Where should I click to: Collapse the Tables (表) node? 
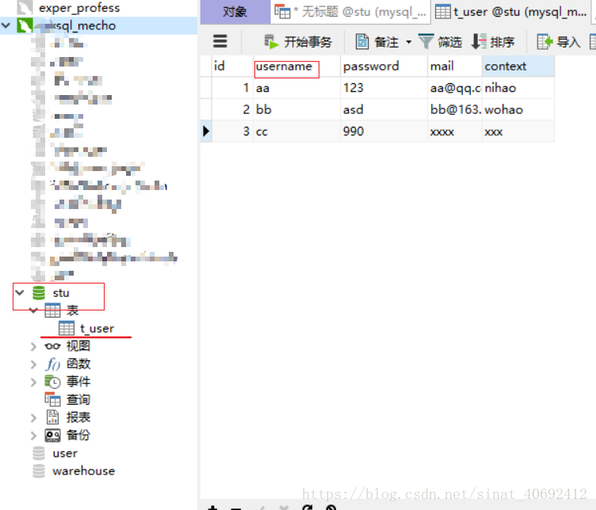click(33, 310)
